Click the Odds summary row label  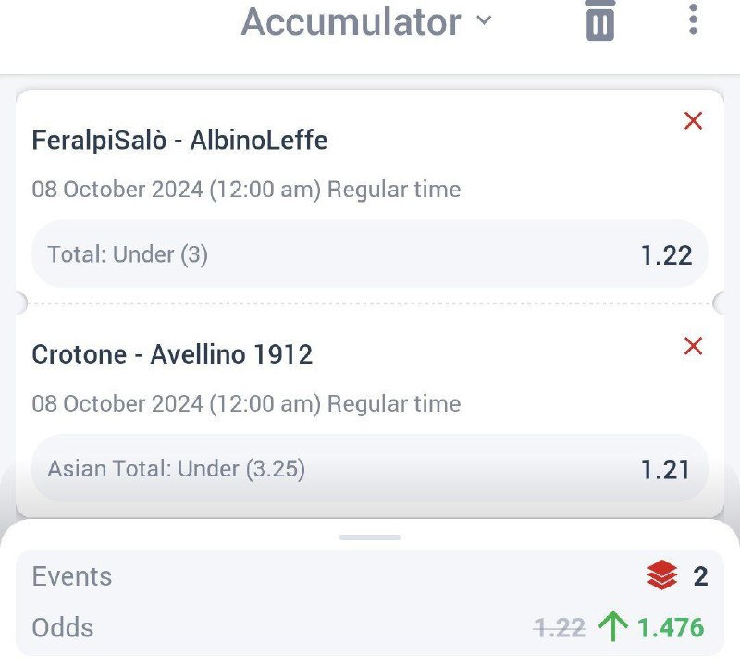click(x=63, y=628)
